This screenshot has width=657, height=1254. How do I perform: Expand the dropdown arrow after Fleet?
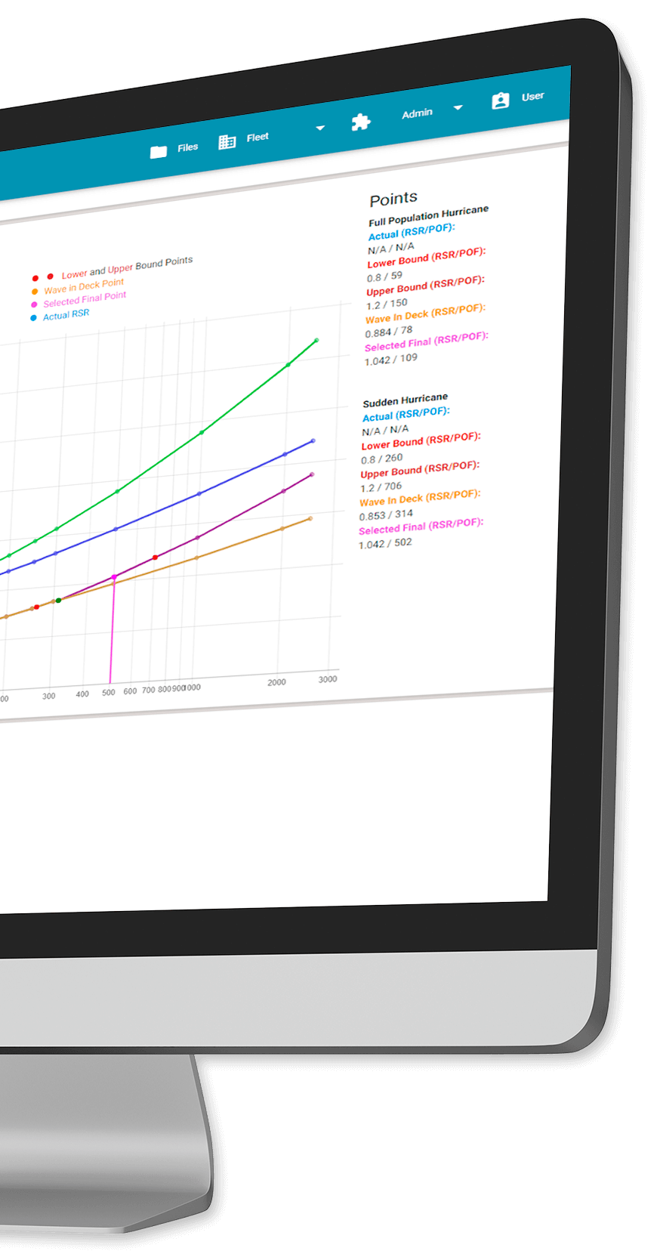(320, 128)
